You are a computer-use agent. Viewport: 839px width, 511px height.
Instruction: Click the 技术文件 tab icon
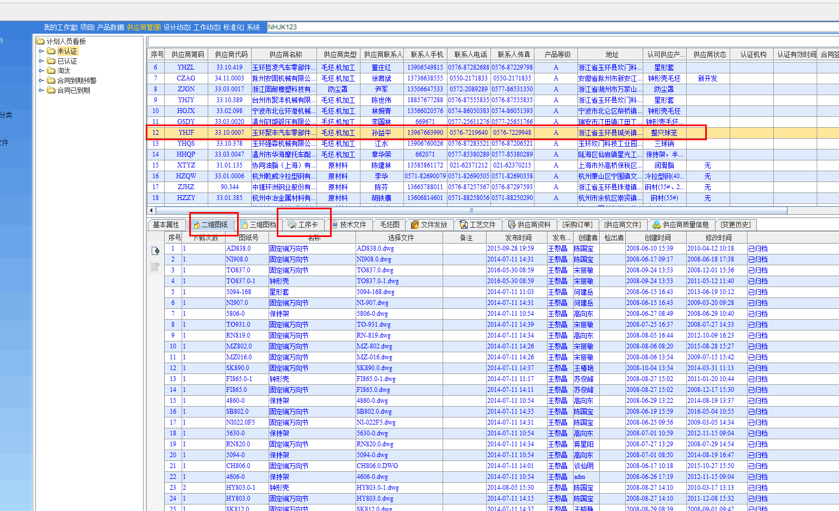[x=335, y=225]
